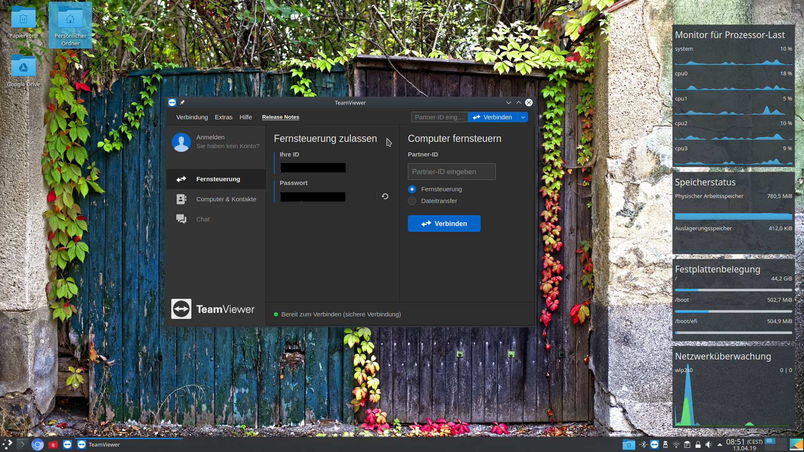Switch to Computer & Kontakte sidebar tab
The width and height of the screenshot is (804, 452).
click(x=216, y=199)
